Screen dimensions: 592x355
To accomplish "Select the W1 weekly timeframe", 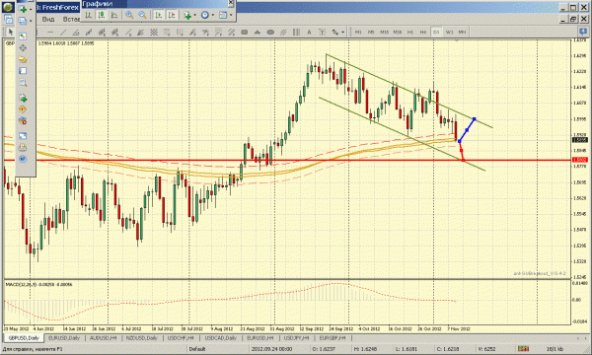I will point(449,33).
